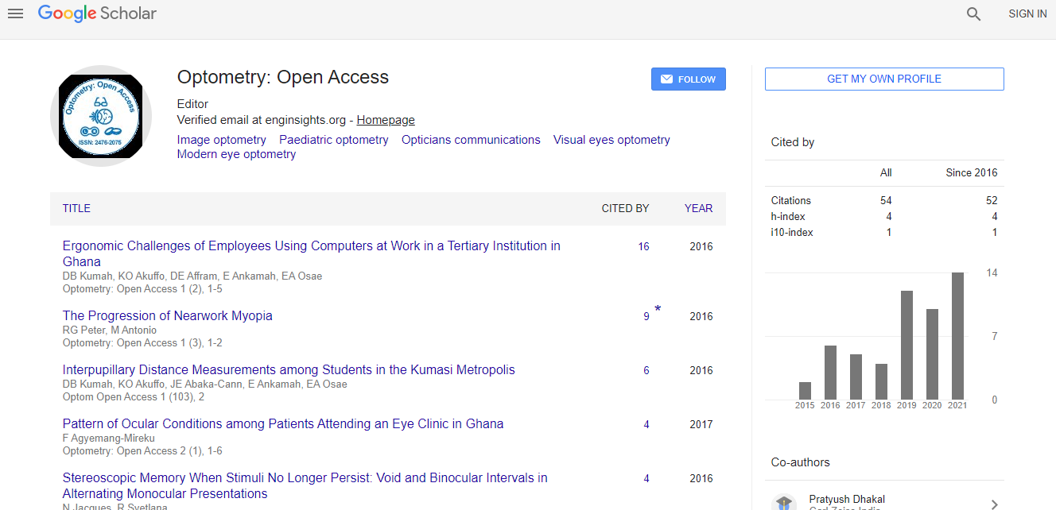Select the Image optometry interest tag
This screenshot has height=510, width=1056.
pyautogui.click(x=221, y=140)
